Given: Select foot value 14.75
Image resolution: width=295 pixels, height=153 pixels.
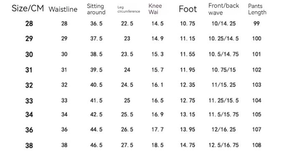Looking at the screenshot, I should click(187, 145).
